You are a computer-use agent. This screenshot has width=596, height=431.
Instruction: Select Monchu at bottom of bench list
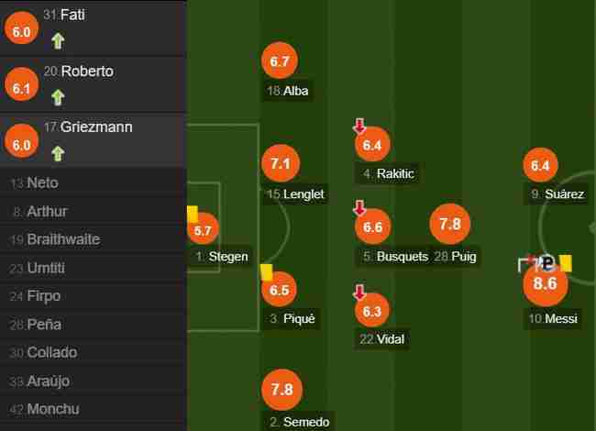tap(94, 409)
